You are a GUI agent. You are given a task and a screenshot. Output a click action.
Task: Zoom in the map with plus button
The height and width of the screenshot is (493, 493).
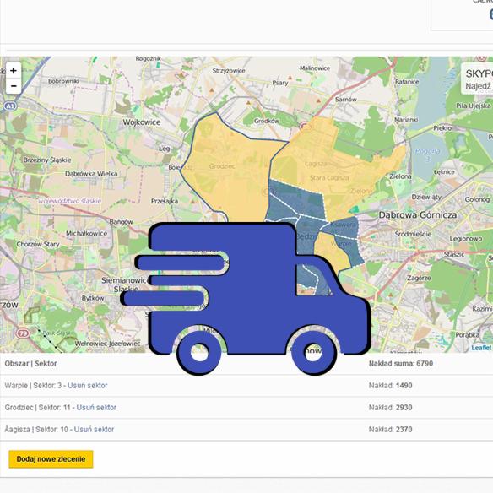(14, 70)
